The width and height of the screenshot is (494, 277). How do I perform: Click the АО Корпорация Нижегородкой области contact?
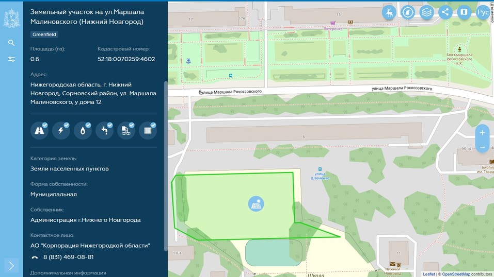coord(90,245)
